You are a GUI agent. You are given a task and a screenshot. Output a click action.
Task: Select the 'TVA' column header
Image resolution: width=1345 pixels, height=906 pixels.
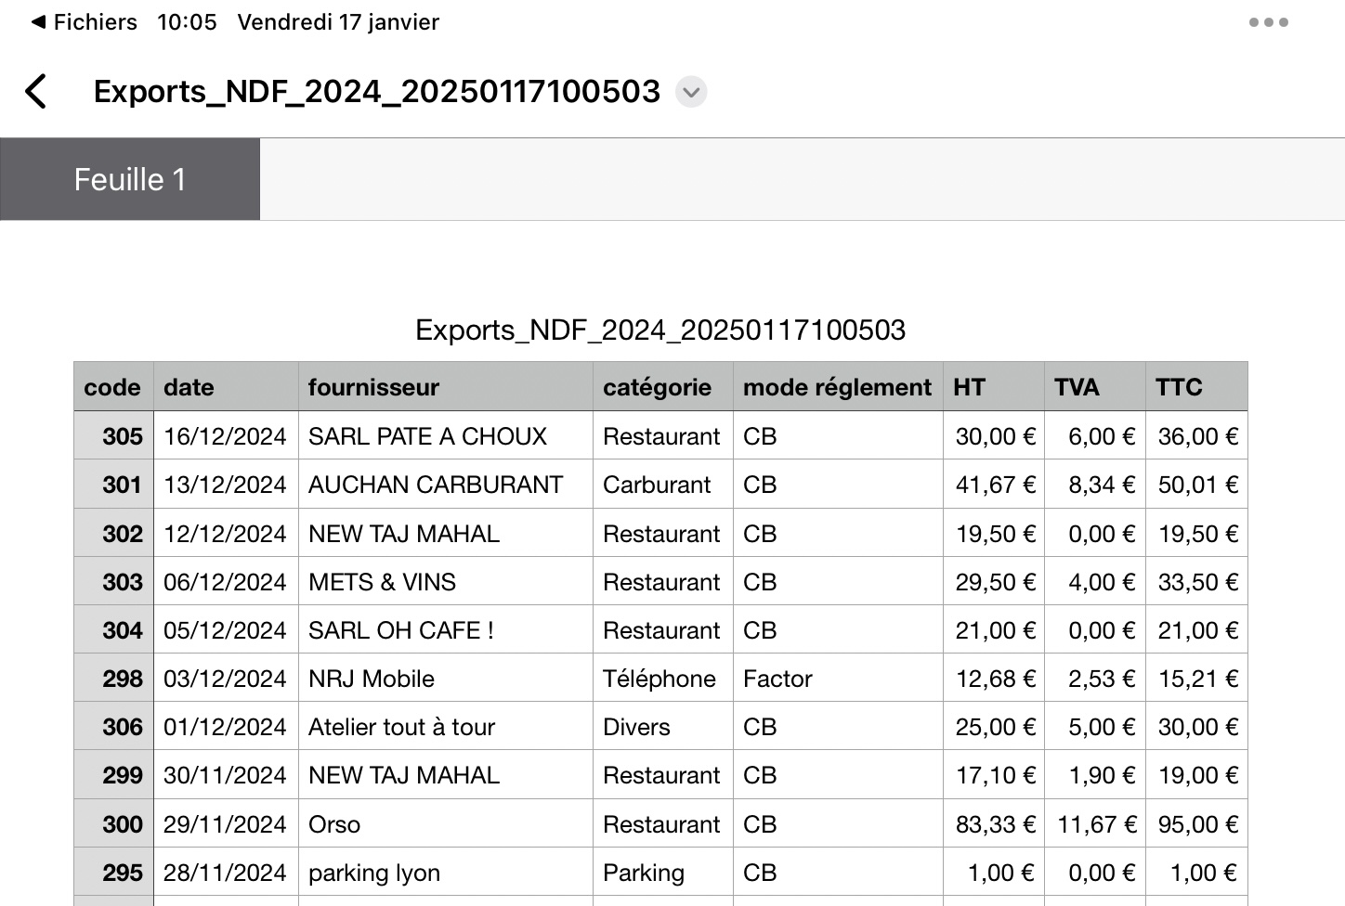(1095, 387)
